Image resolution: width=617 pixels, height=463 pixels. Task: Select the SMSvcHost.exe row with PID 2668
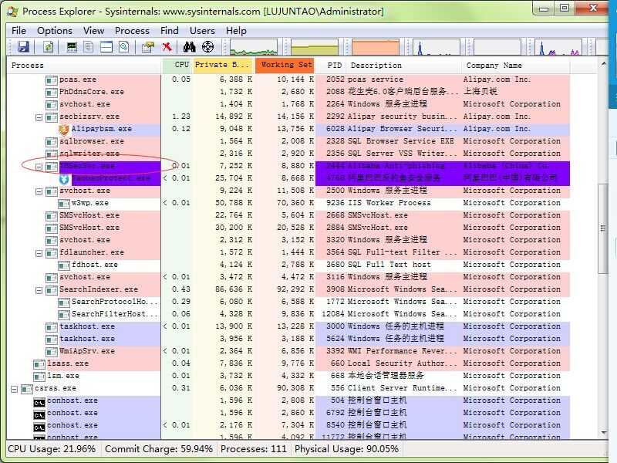click(288, 215)
